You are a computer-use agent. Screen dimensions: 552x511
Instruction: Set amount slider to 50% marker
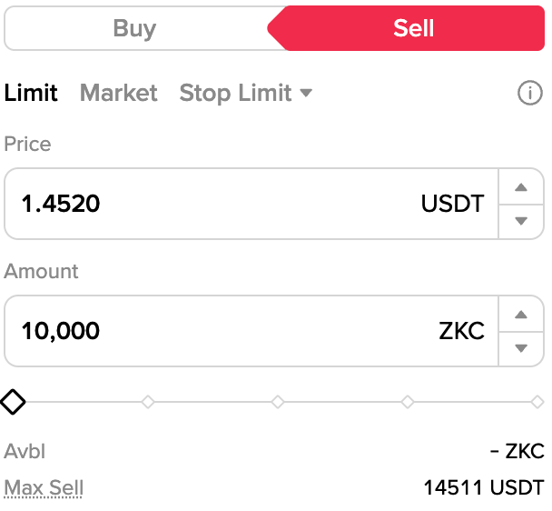(x=278, y=401)
